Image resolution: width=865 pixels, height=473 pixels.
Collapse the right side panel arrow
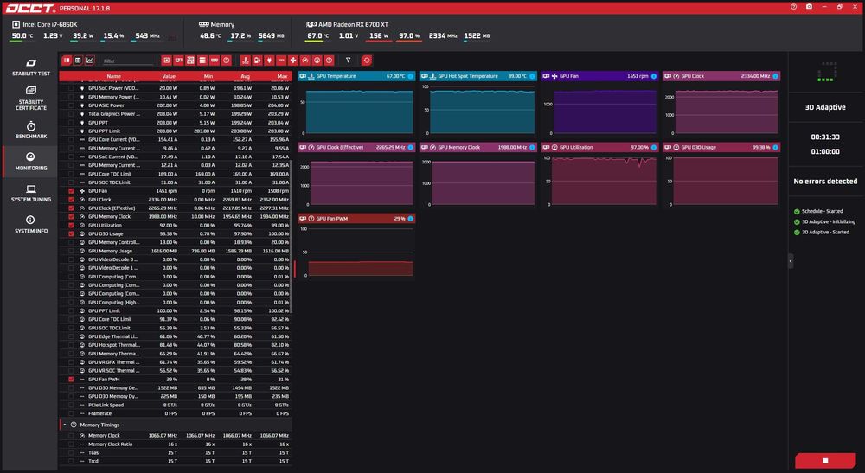click(791, 261)
